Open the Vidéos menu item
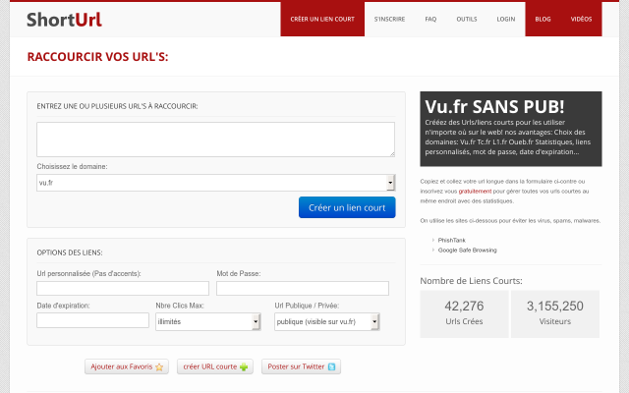This screenshot has height=393, width=629. pyautogui.click(x=581, y=19)
